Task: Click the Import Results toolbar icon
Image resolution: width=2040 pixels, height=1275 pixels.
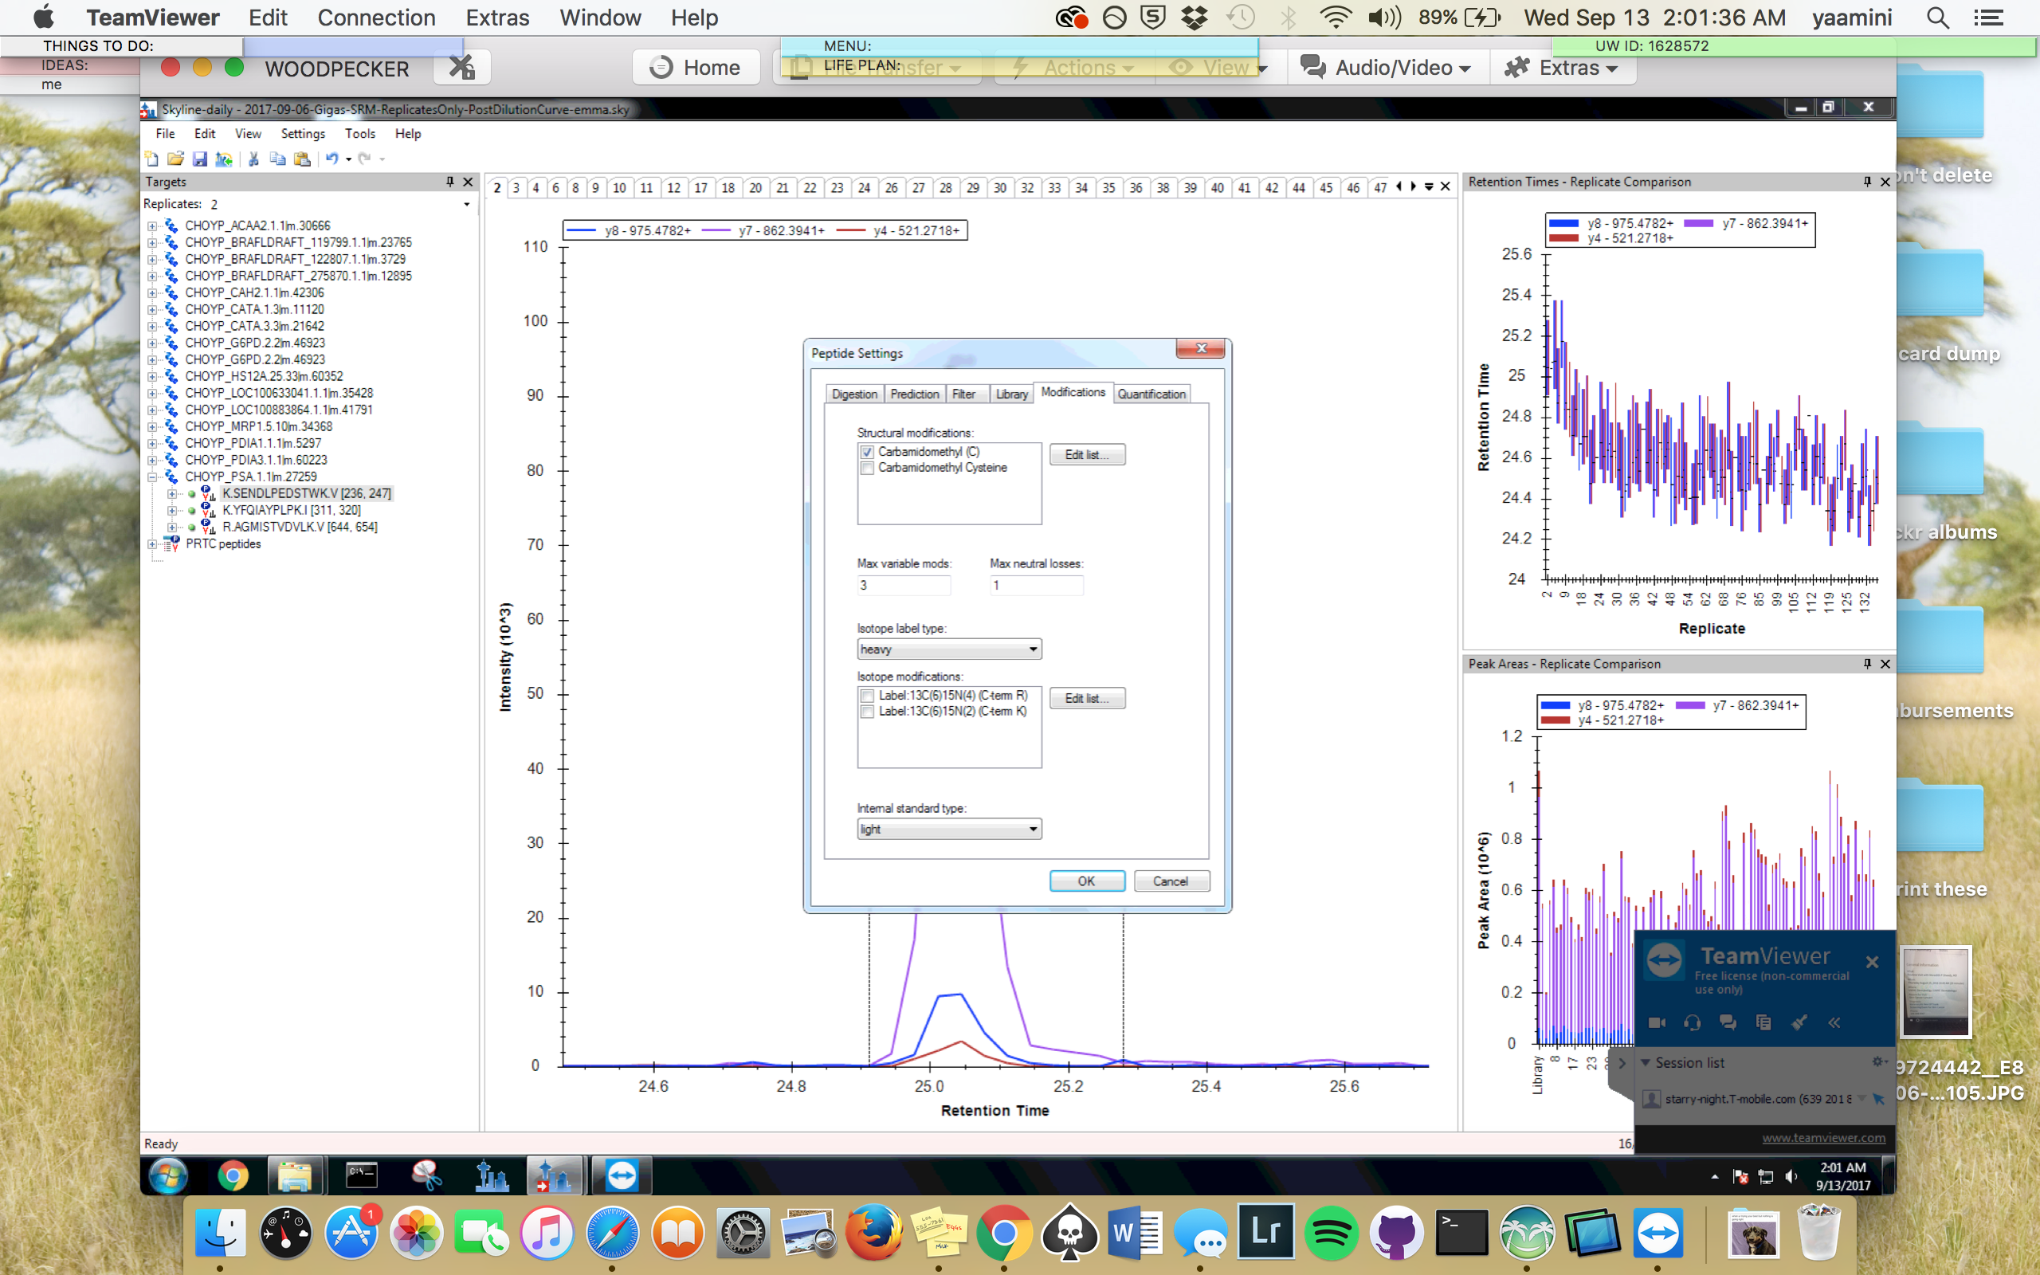Action: (x=223, y=159)
